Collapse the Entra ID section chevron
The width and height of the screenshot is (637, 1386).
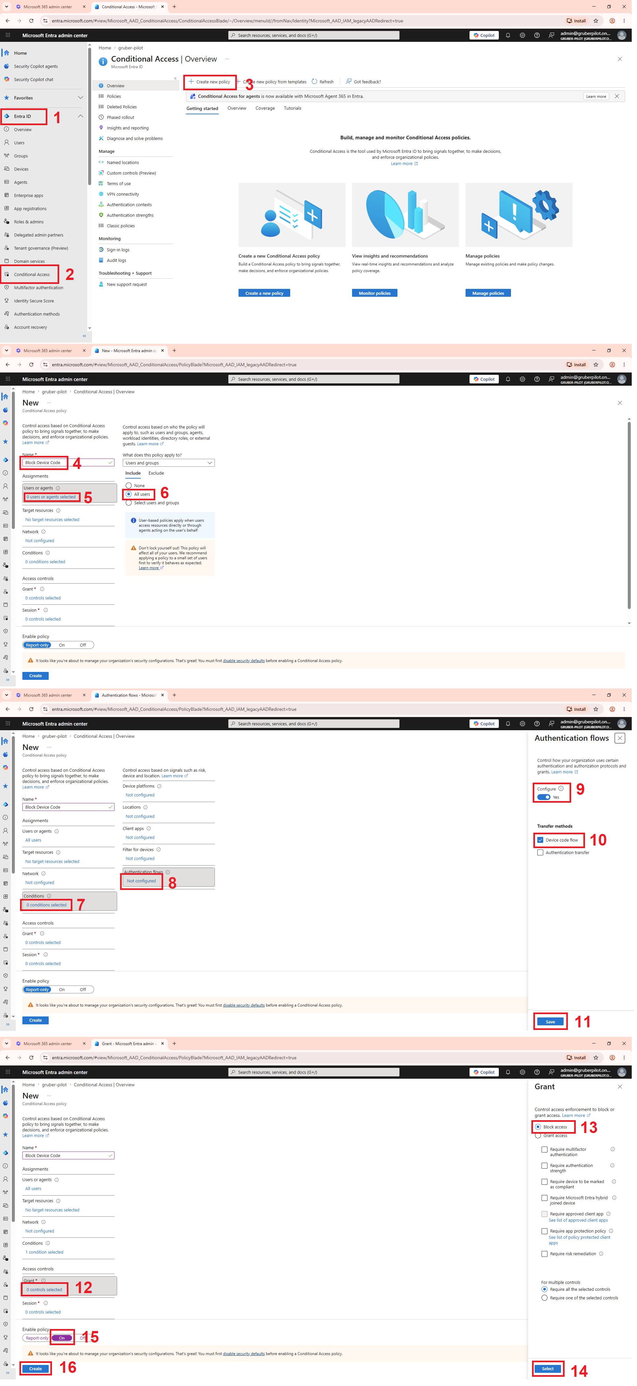pos(81,116)
